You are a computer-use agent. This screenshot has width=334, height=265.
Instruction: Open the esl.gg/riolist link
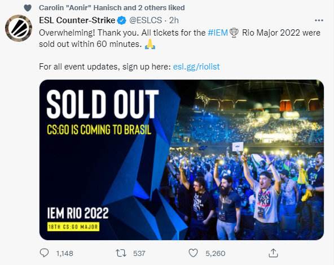pyautogui.click(x=196, y=67)
